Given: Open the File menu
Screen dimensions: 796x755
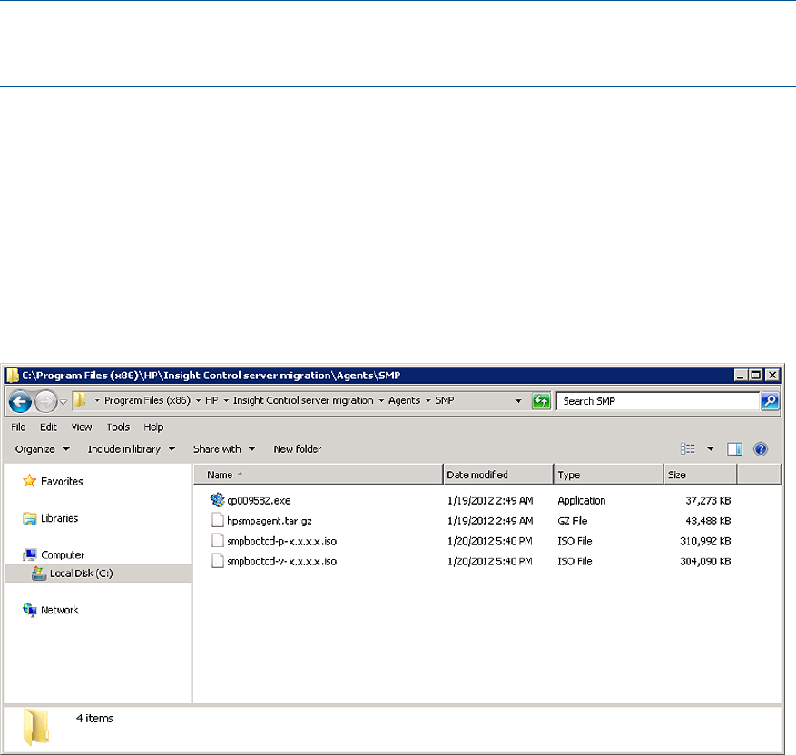Looking at the screenshot, I should [x=18, y=427].
